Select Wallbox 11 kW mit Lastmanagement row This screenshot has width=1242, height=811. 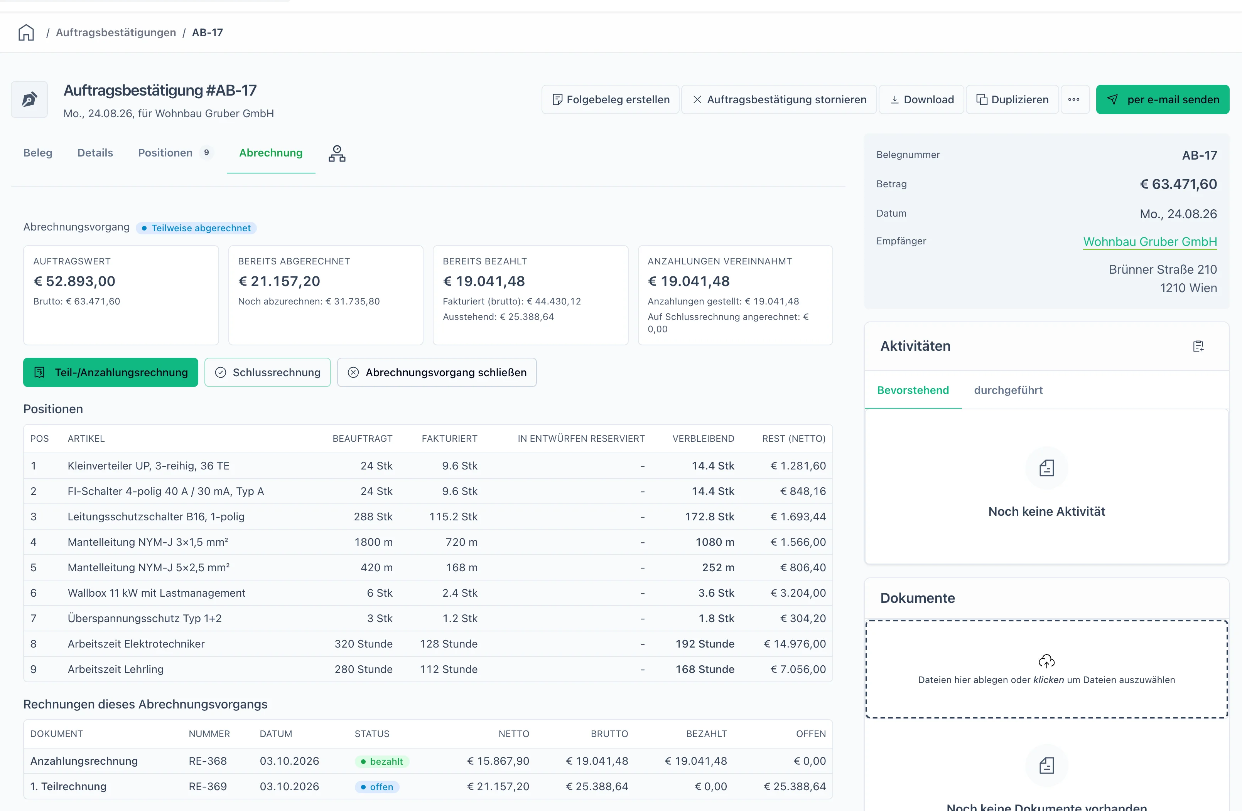[x=428, y=593]
